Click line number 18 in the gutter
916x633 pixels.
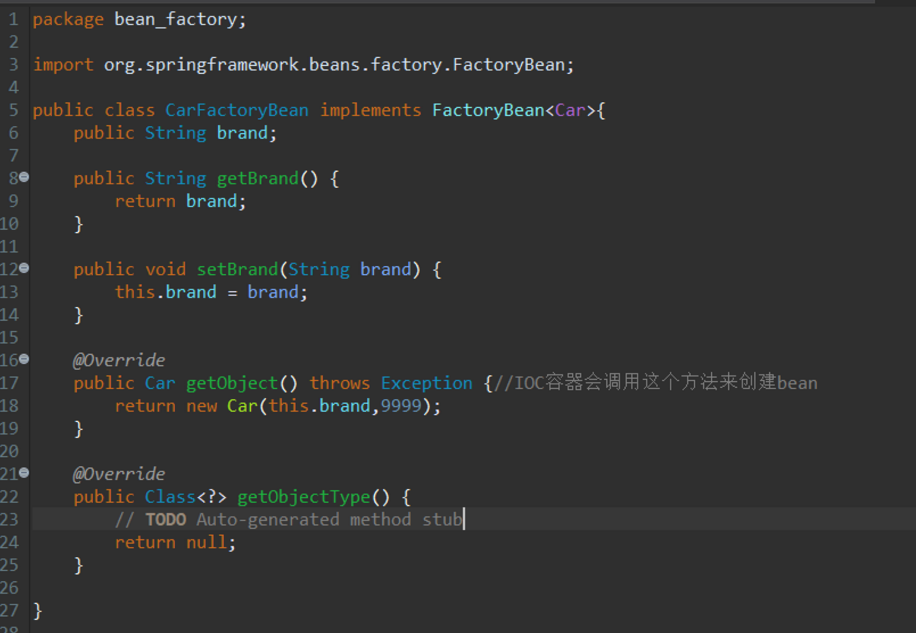pyautogui.click(x=10, y=406)
